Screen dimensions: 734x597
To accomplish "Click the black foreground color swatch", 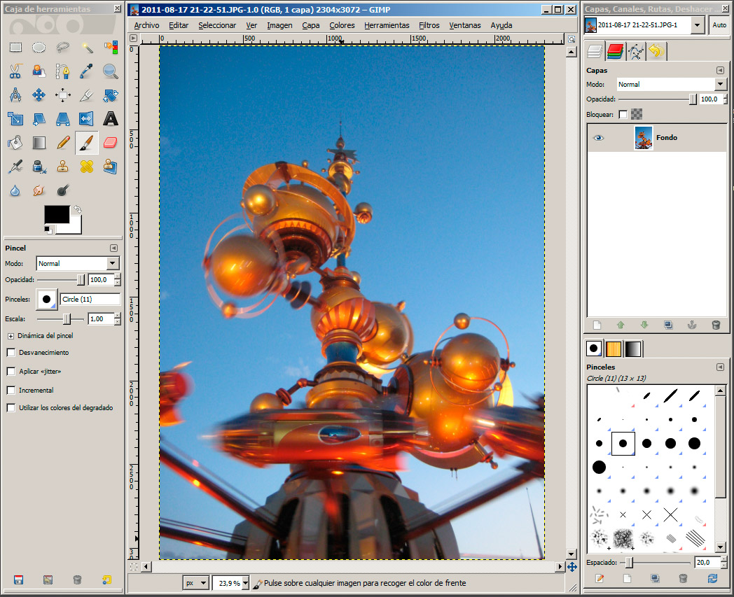I will pos(57,215).
